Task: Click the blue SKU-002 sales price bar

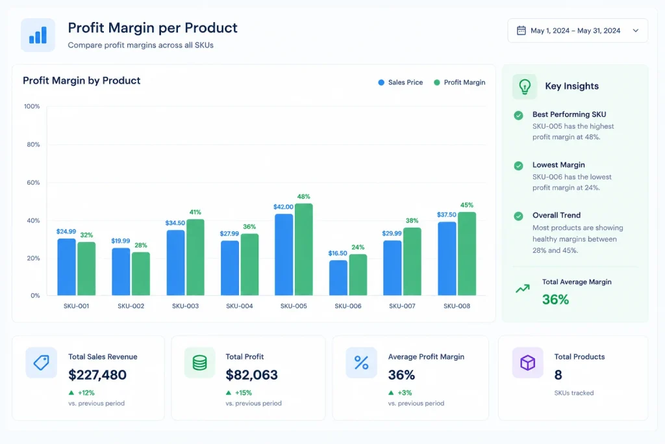Action: tap(121, 272)
